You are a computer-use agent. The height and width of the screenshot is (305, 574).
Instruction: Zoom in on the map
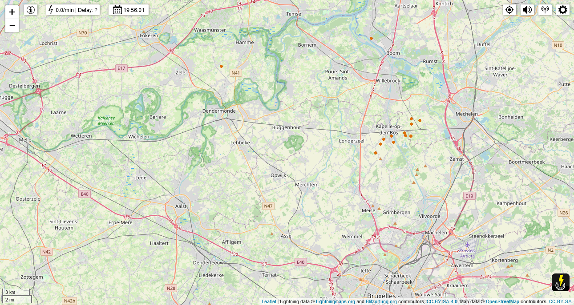pyautogui.click(x=12, y=12)
